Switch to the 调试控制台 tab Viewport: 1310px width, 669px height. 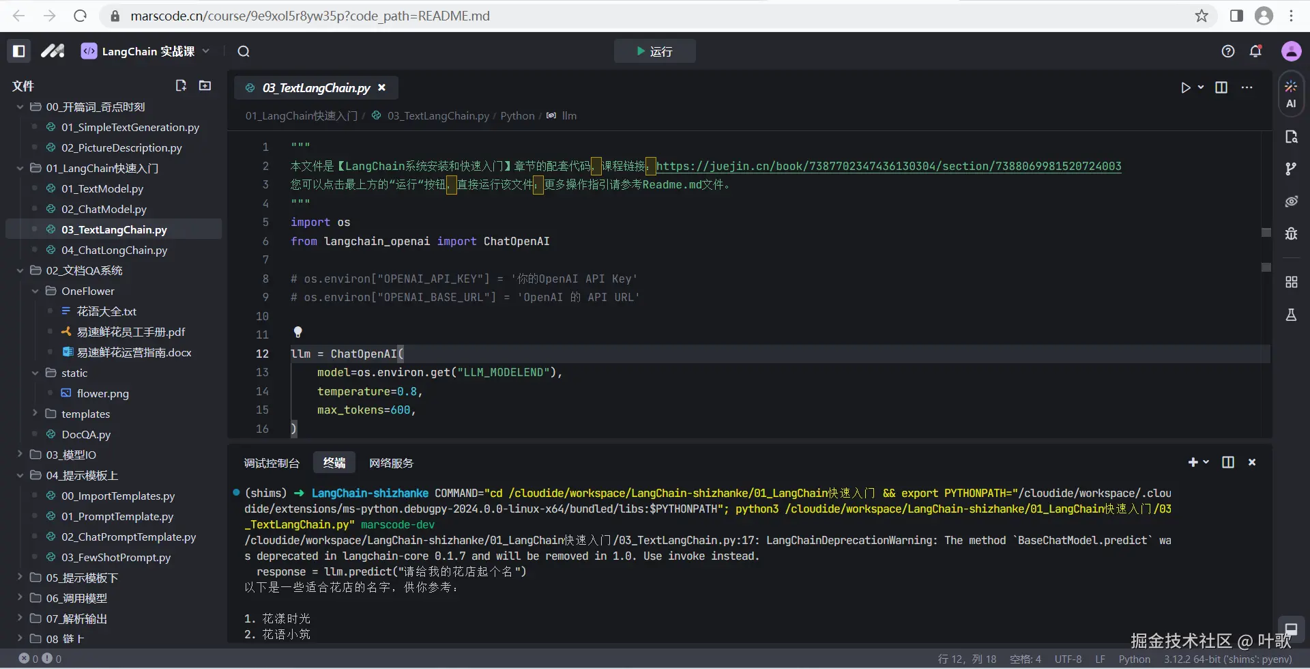(x=272, y=463)
